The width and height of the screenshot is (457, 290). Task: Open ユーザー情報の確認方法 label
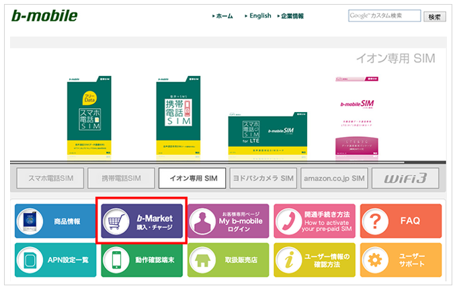pos(327,260)
